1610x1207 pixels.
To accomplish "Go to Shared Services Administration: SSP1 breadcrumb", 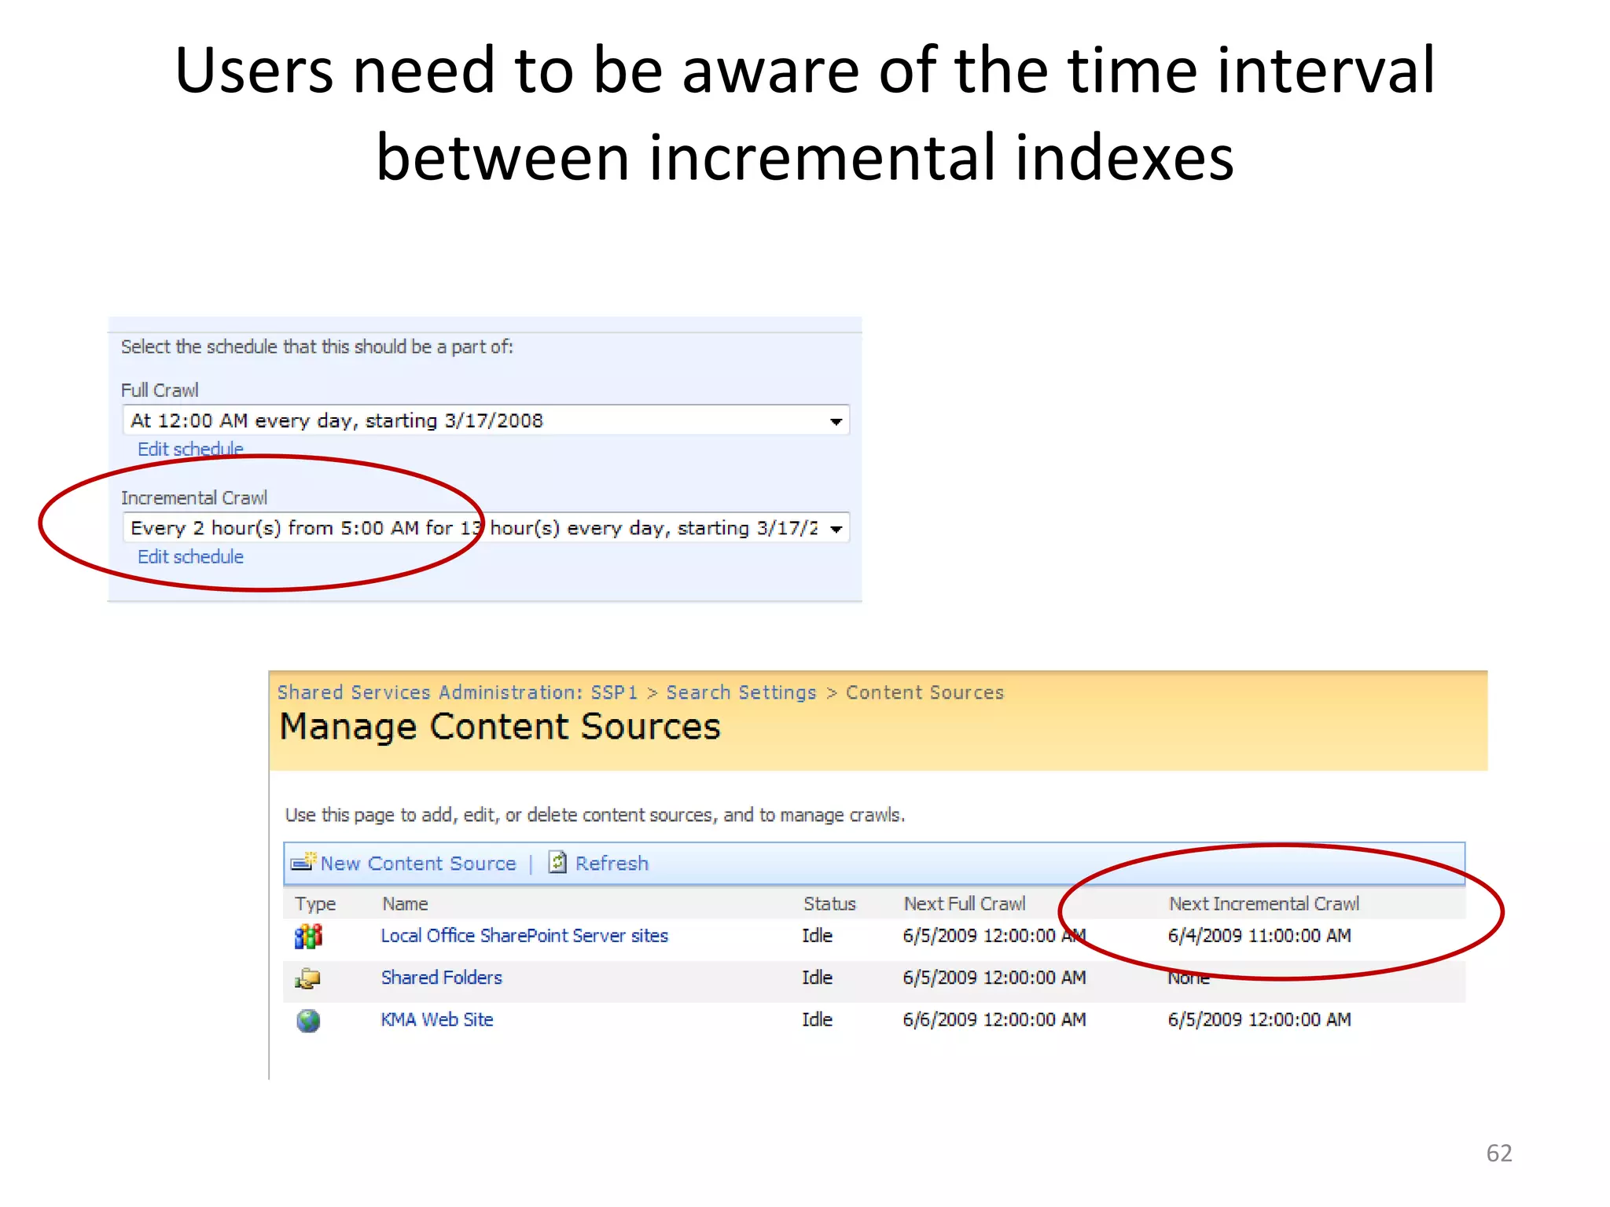I will [x=457, y=692].
